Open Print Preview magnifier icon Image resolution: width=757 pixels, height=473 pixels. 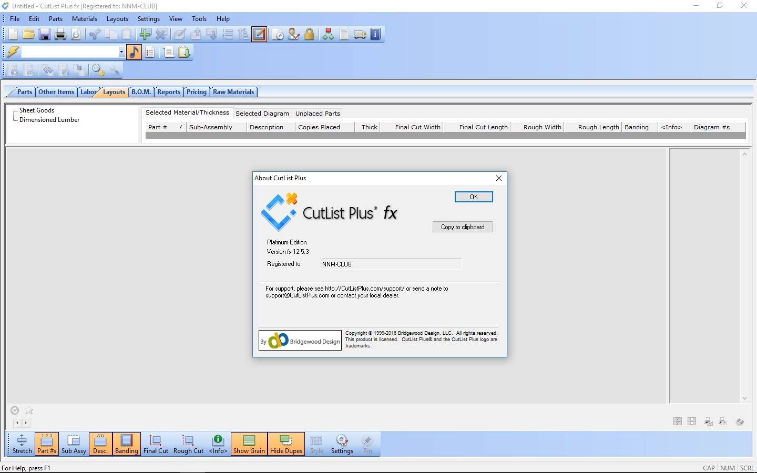pyautogui.click(x=76, y=35)
